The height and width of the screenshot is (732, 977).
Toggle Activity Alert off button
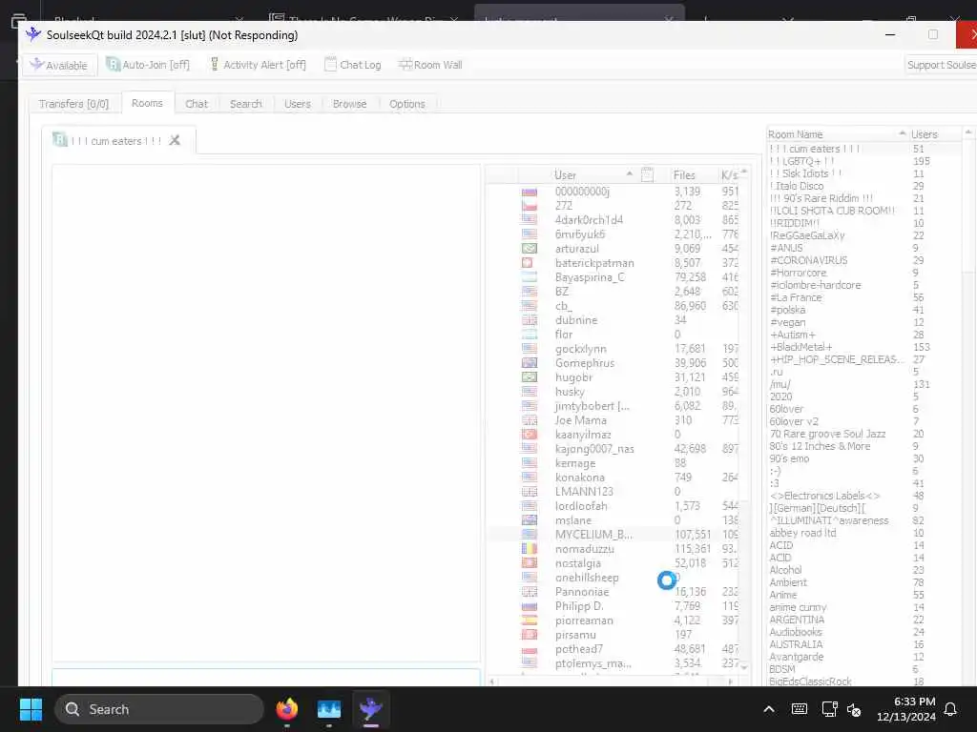[258, 65]
